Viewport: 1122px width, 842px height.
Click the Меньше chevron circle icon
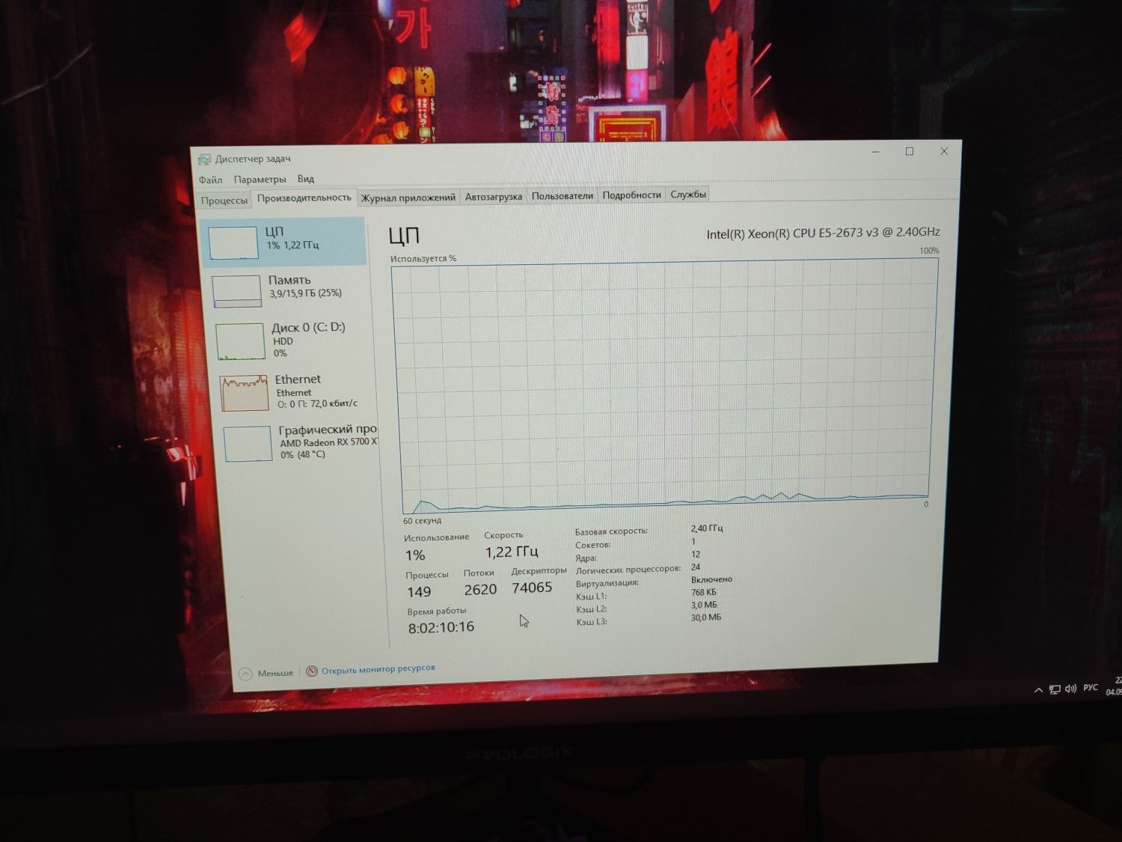(x=245, y=674)
